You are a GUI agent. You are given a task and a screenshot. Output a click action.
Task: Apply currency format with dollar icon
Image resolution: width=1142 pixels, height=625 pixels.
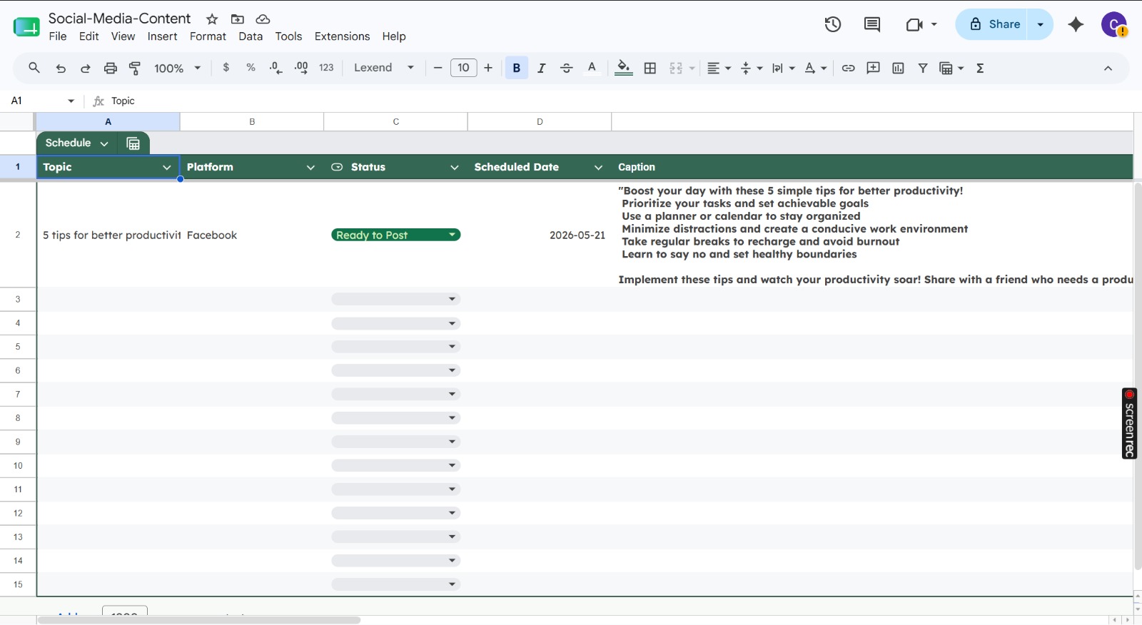pos(226,68)
